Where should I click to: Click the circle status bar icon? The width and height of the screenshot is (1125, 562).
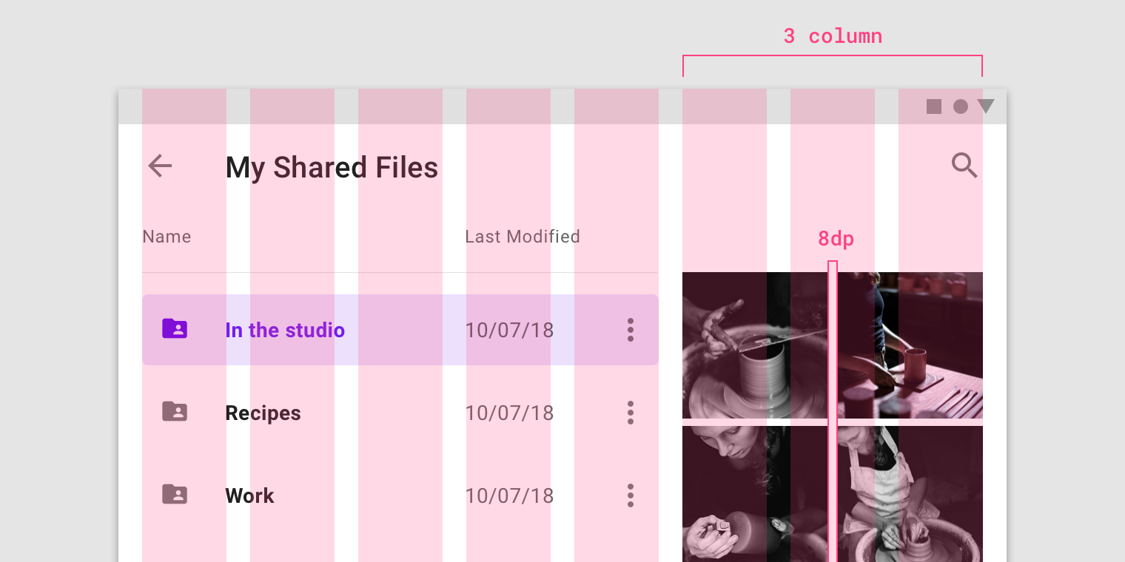(961, 106)
